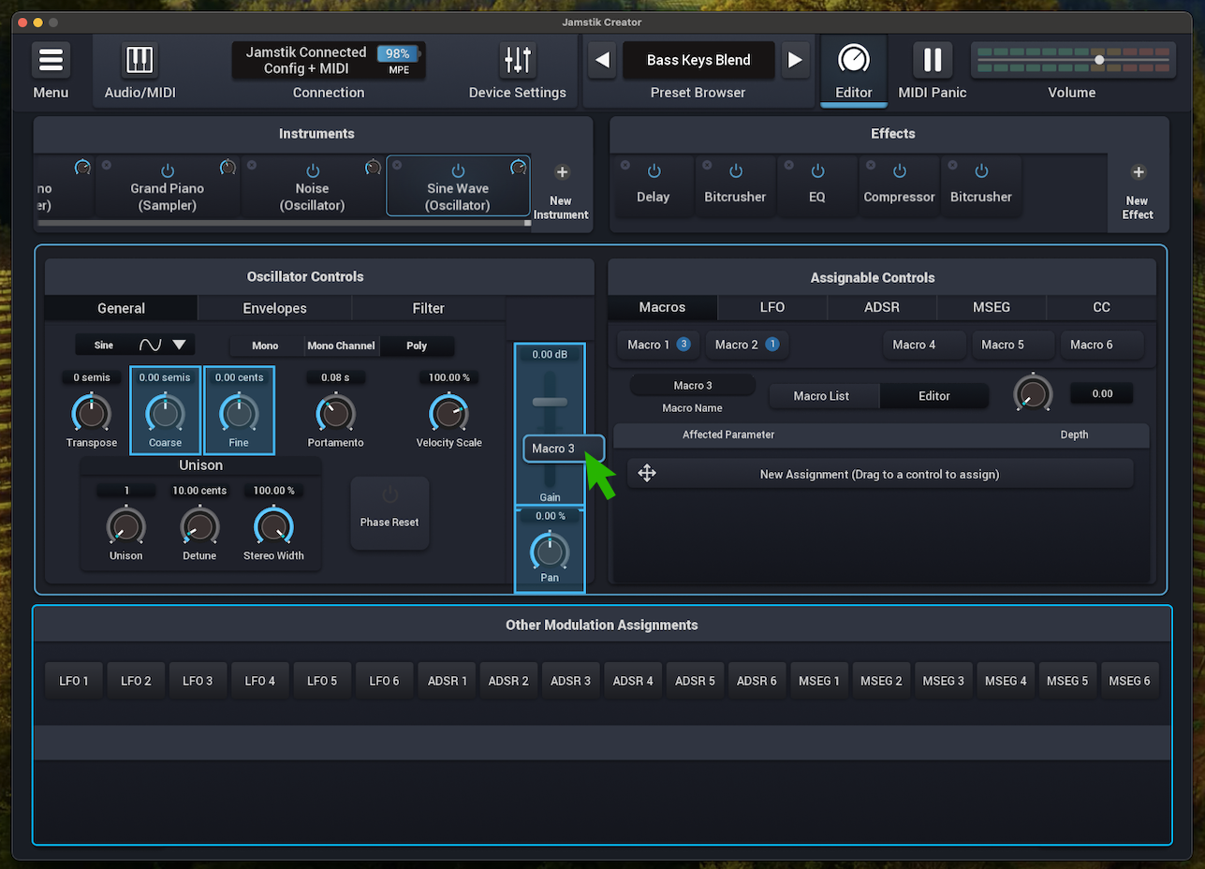Remove the Sine Wave (Oscillator) instrument with its x icon
This screenshot has height=869, width=1205.
click(x=397, y=165)
